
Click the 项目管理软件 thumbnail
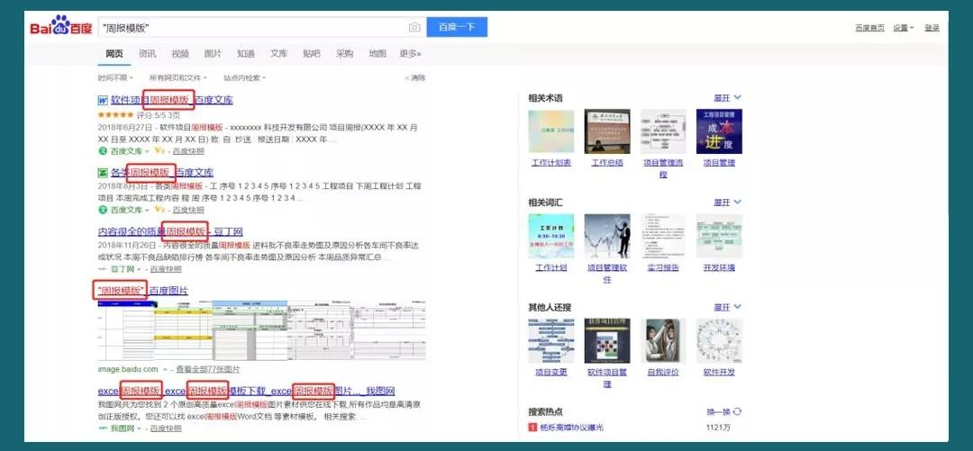click(x=607, y=237)
